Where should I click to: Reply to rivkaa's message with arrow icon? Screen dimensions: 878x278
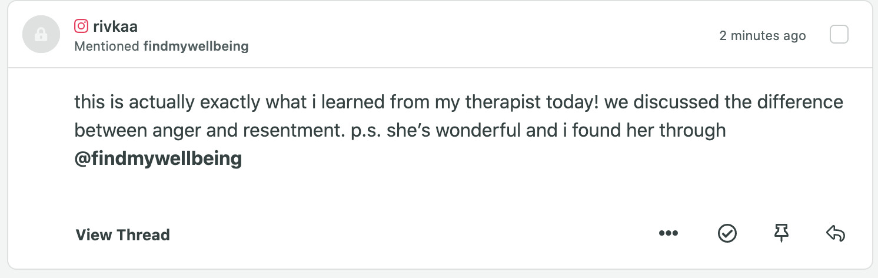(836, 234)
